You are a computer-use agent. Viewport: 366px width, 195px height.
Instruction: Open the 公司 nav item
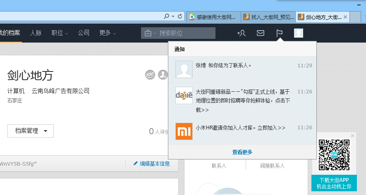[84, 33]
